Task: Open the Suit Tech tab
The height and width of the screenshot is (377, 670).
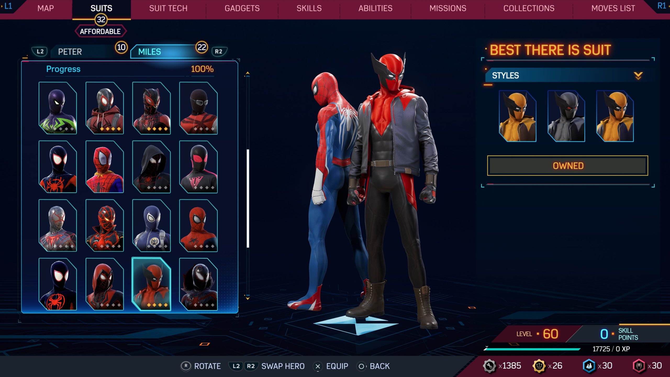Action: tap(168, 8)
